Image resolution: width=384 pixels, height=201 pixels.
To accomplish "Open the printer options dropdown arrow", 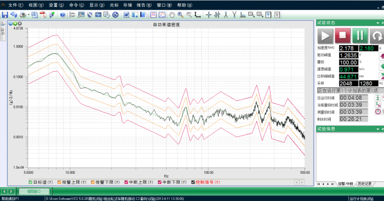I will point(29,15).
